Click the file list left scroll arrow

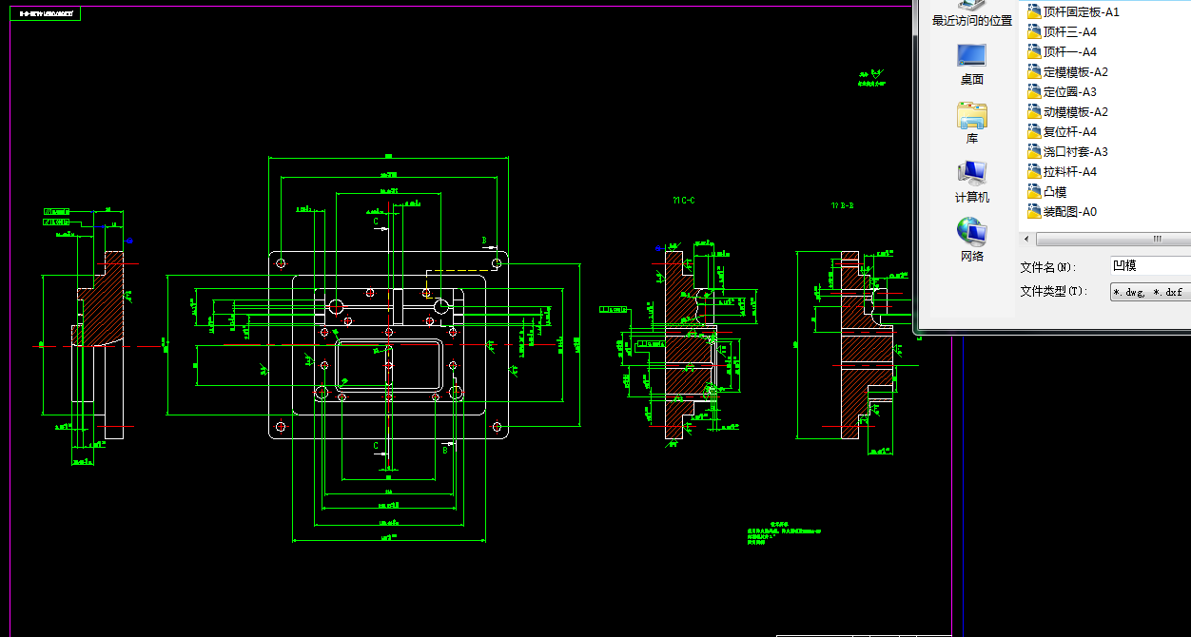[x=1025, y=239]
